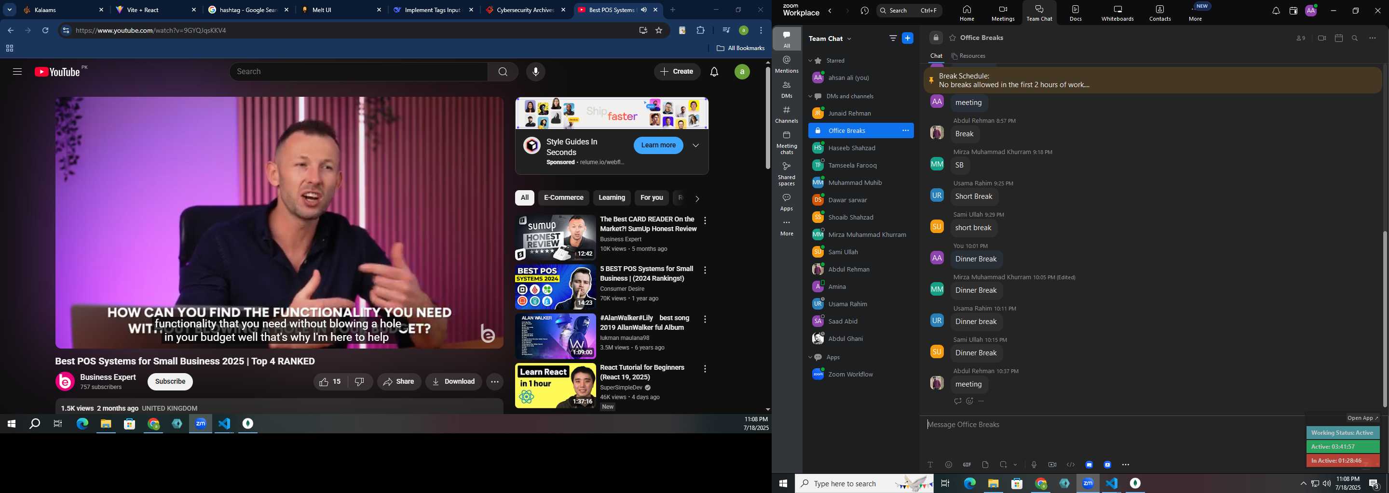Click the blue new chat plus button
The height and width of the screenshot is (493, 1389).
[x=908, y=38]
